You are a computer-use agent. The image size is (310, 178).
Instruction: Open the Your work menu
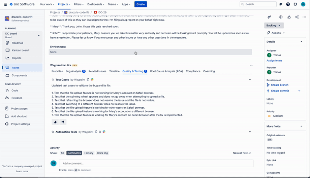click(47, 4)
